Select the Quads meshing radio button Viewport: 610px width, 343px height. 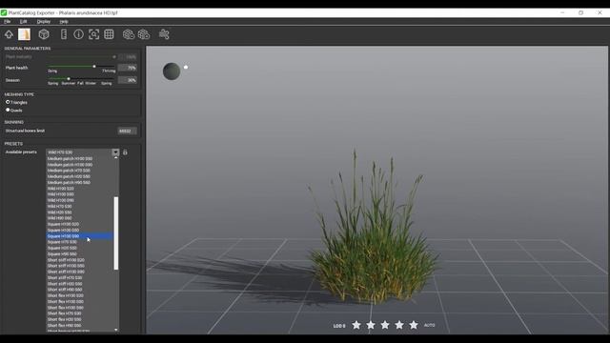pos(8,111)
